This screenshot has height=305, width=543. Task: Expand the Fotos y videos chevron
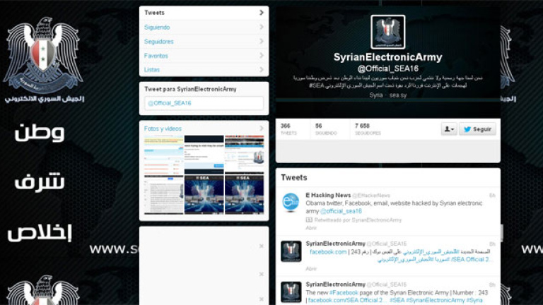(x=261, y=128)
